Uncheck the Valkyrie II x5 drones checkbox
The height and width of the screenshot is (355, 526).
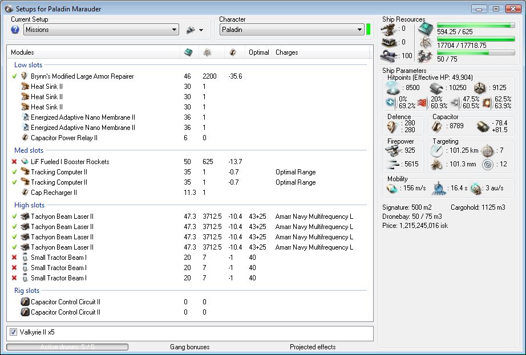tap(14, 332)
